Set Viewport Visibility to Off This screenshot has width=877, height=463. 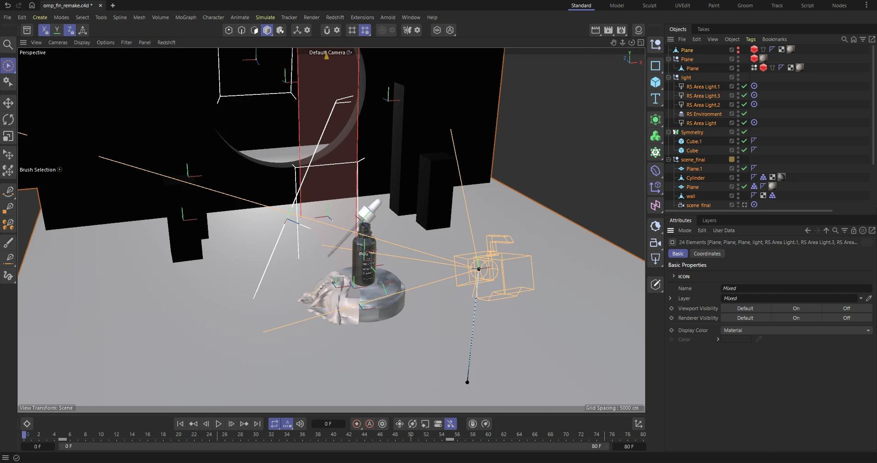click(846, 308)
